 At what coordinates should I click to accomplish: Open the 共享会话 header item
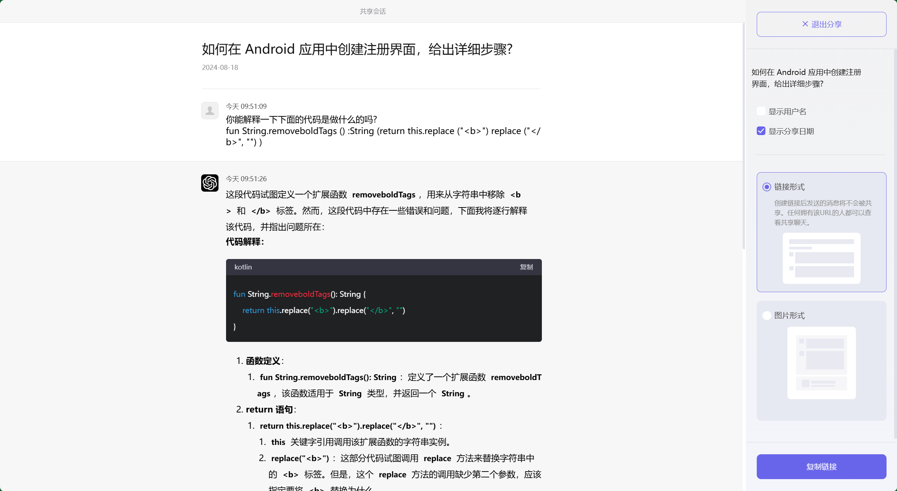tap(372, 11)
